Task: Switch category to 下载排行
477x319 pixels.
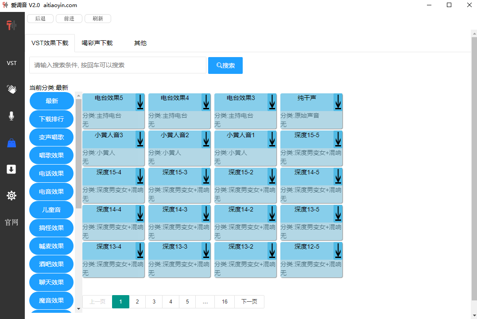Action: (51, 119)
